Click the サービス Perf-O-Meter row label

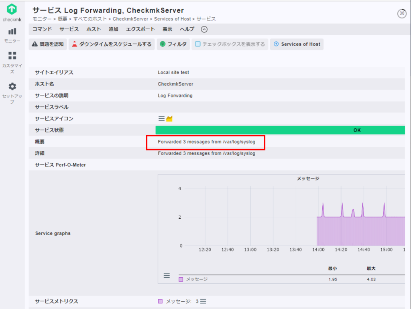[60, 165]
